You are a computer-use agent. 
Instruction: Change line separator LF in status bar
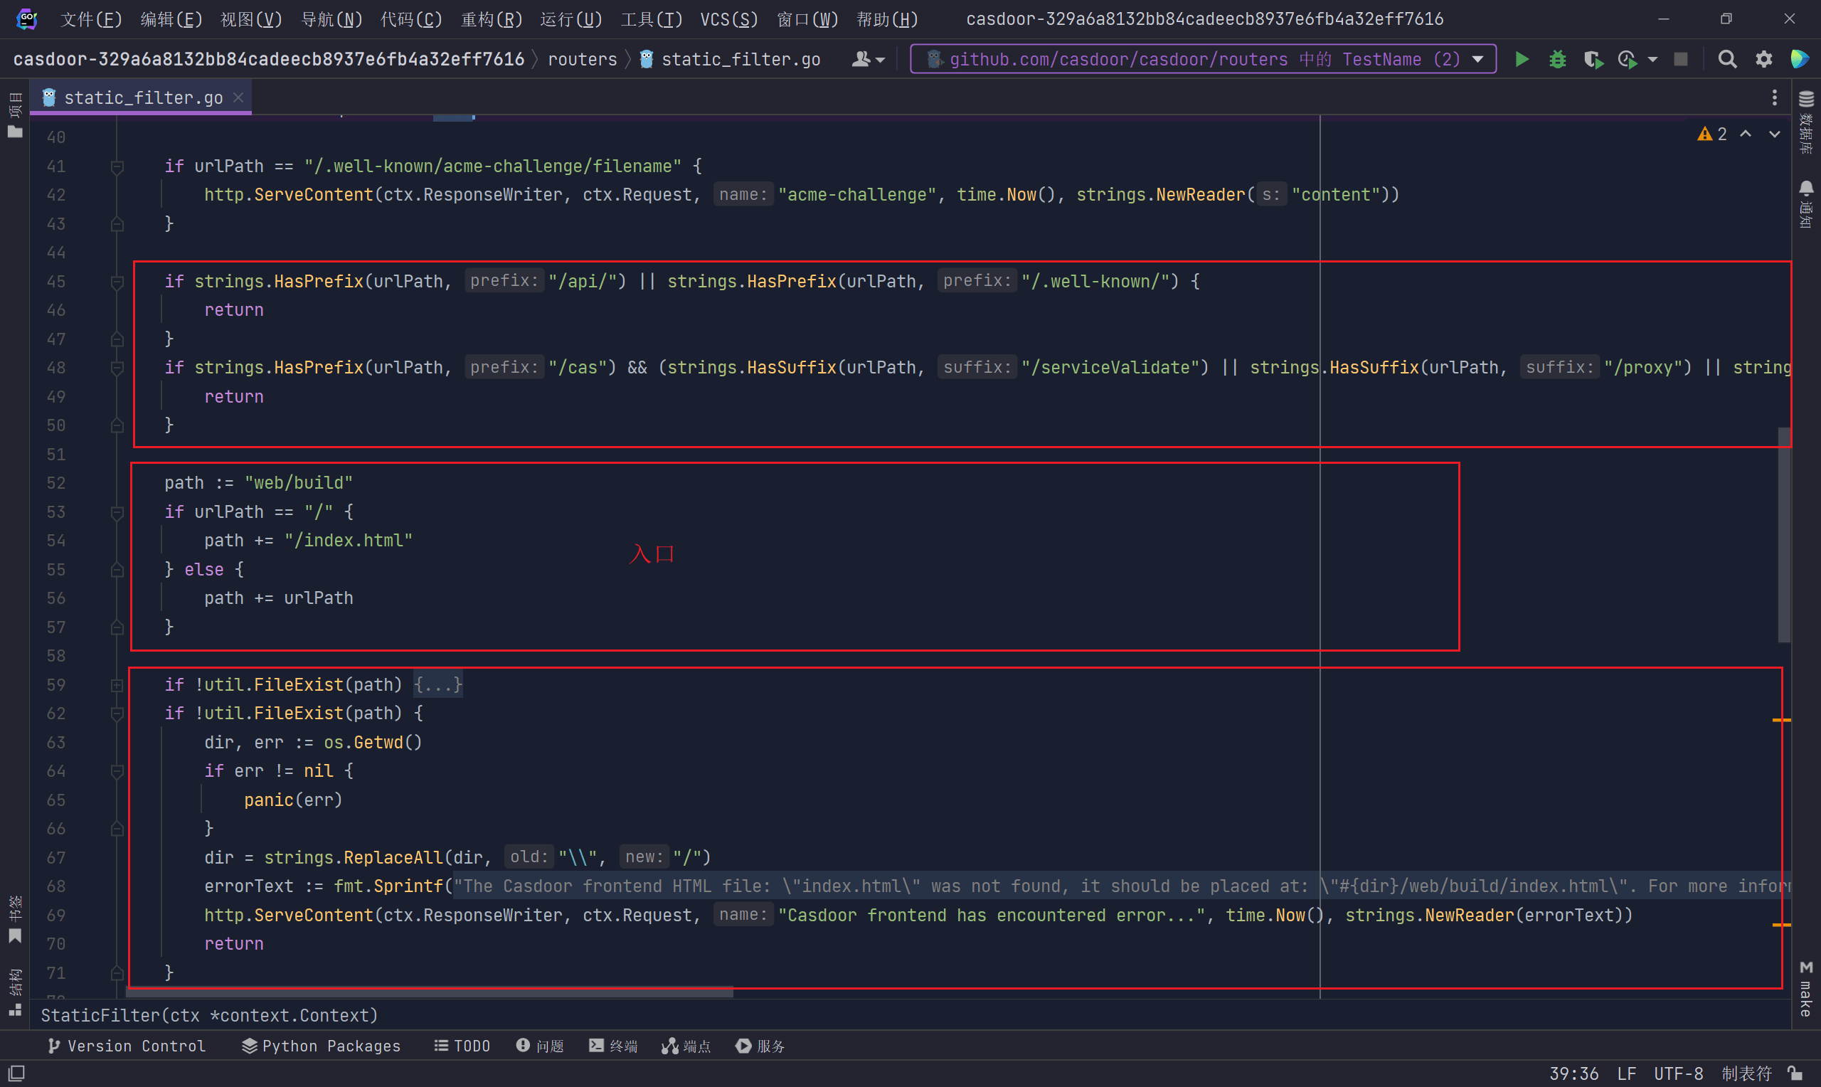[1627, 1073]
